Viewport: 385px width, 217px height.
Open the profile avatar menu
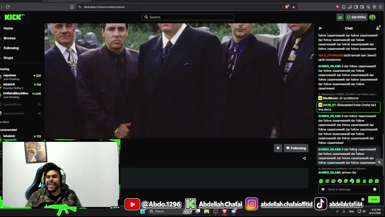(372, 17)
